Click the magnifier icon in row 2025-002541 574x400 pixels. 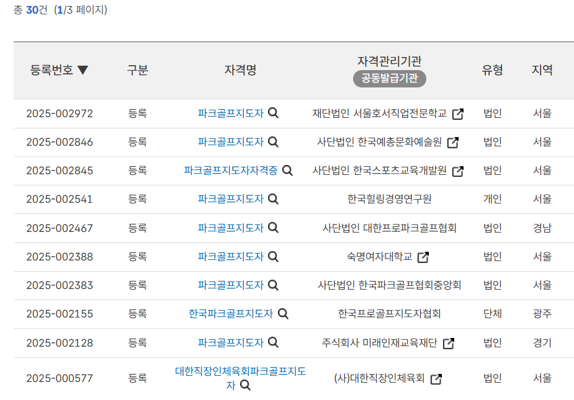click(274, 198)
